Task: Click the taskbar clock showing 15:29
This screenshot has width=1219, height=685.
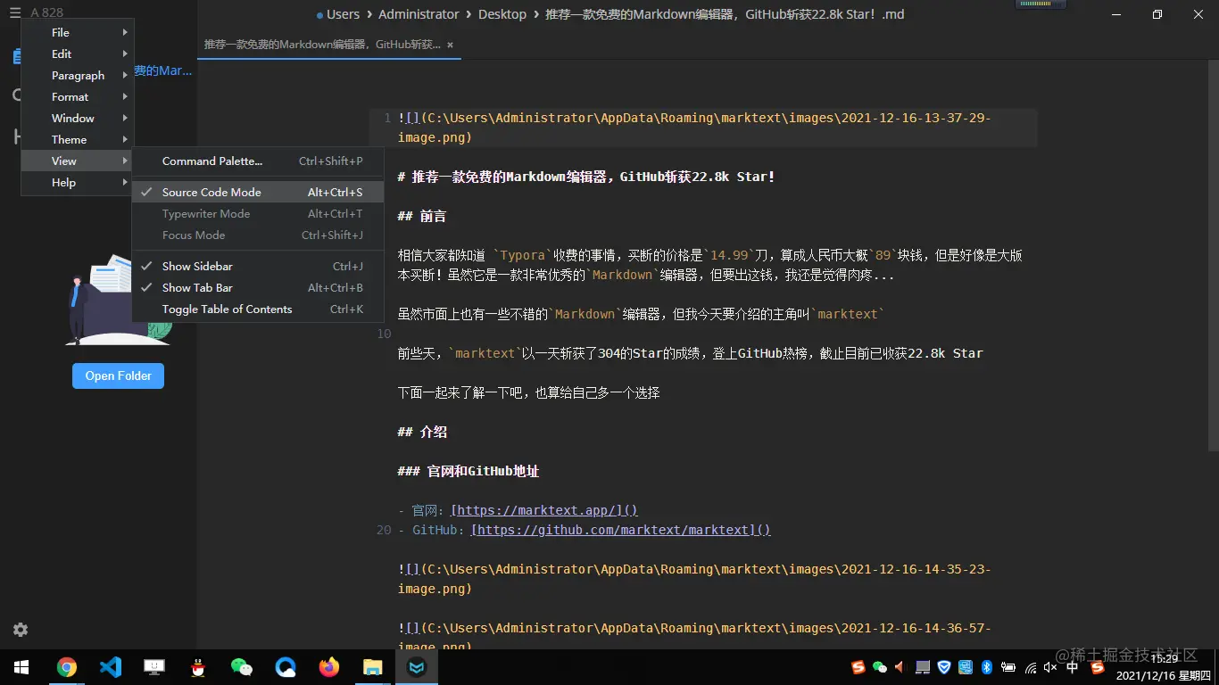Action: pos(1164,658)
